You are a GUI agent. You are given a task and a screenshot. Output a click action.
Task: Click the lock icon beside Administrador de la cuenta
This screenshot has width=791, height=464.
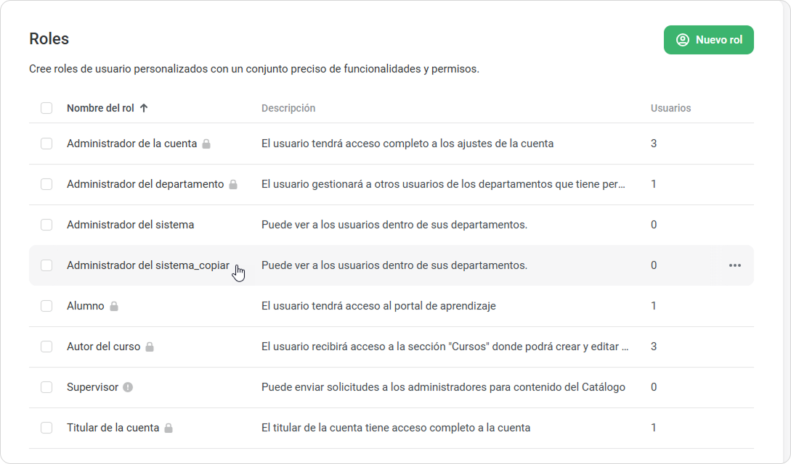tap(206, 144)
